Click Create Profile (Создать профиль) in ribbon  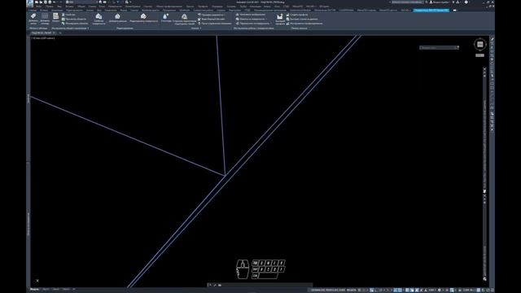(296, 15)
